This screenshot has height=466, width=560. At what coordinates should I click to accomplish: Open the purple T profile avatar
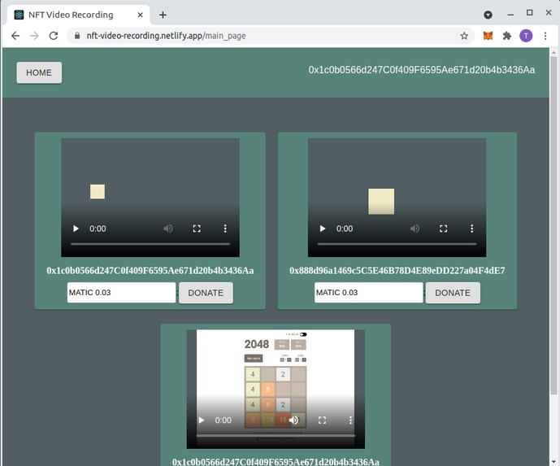click(526, 36)
